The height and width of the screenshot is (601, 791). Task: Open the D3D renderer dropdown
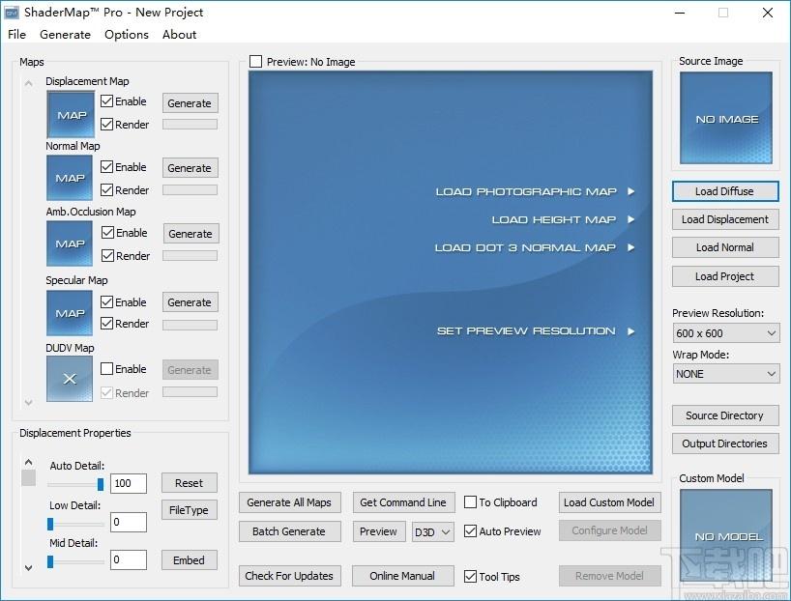[x=433, y=532]
